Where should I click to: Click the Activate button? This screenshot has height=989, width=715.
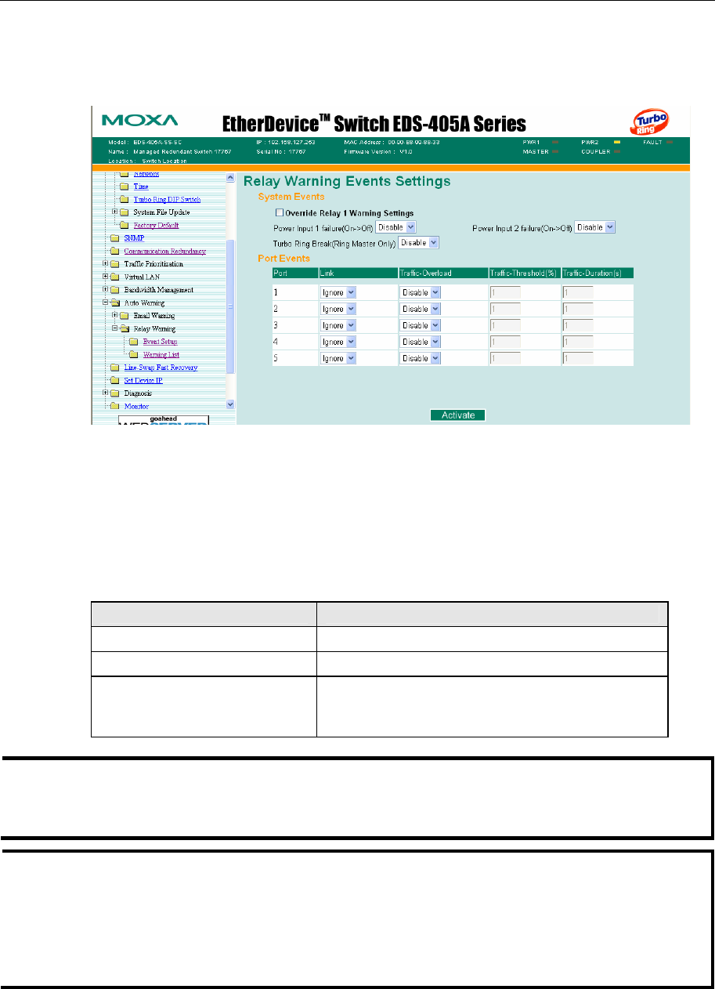[458, 415]
